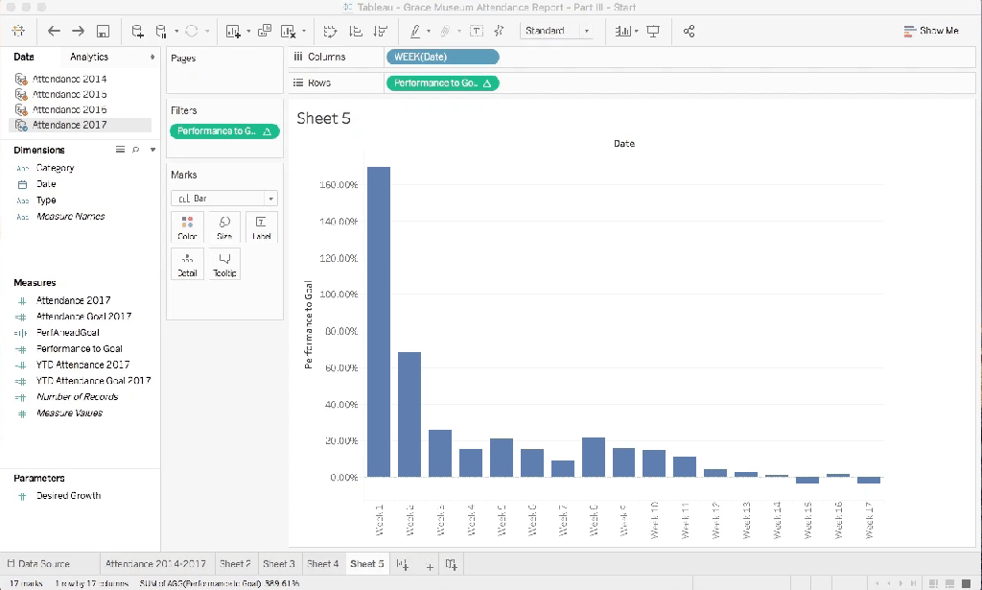982x590 pixels.
Task: Open the Sheet 3 tab
Action: (279, 564)
